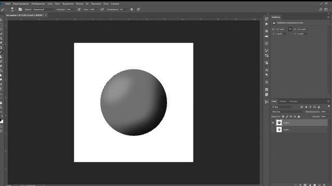The image size is (332, 186).
Task: Switch to the Каналы tab
Action: [x=283, y=101]
